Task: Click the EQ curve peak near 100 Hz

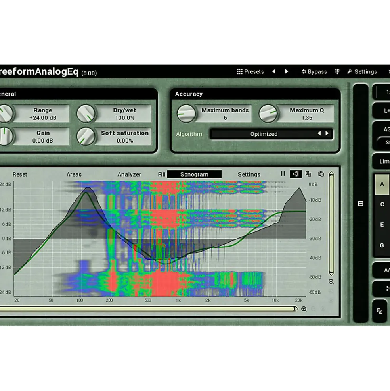Action: [86, 192]
